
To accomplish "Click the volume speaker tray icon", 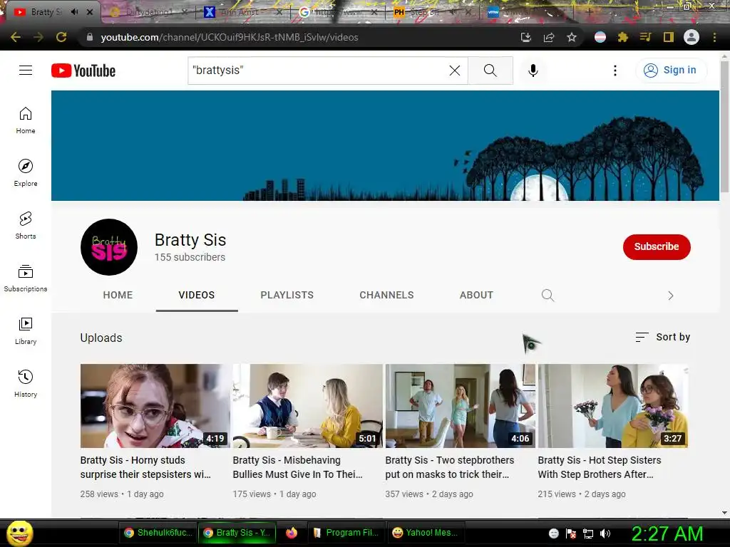I will [x=605, y=533].
